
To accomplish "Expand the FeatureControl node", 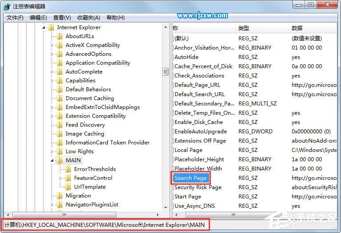I will click(x=61, y=178).
